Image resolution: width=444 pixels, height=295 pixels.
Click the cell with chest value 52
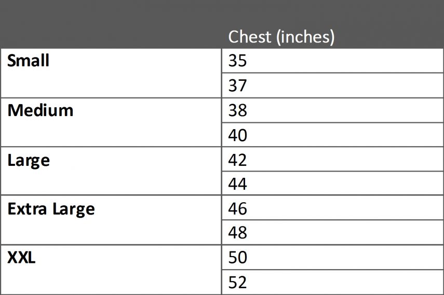(x=332, y=282)
